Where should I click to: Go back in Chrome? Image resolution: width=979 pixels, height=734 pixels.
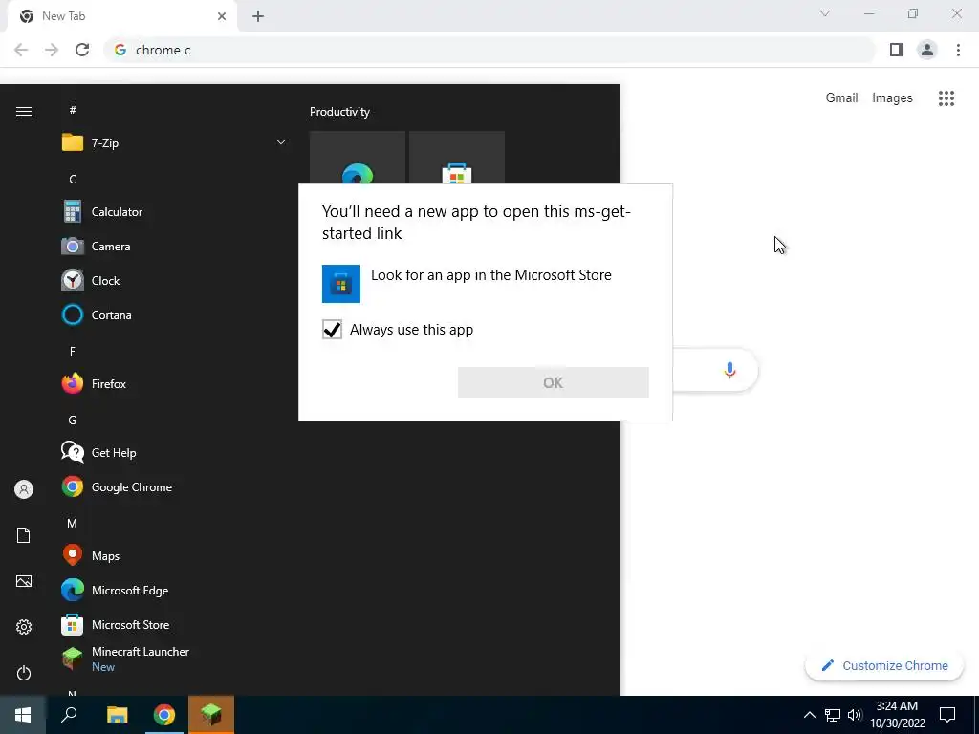coord(21,50)
